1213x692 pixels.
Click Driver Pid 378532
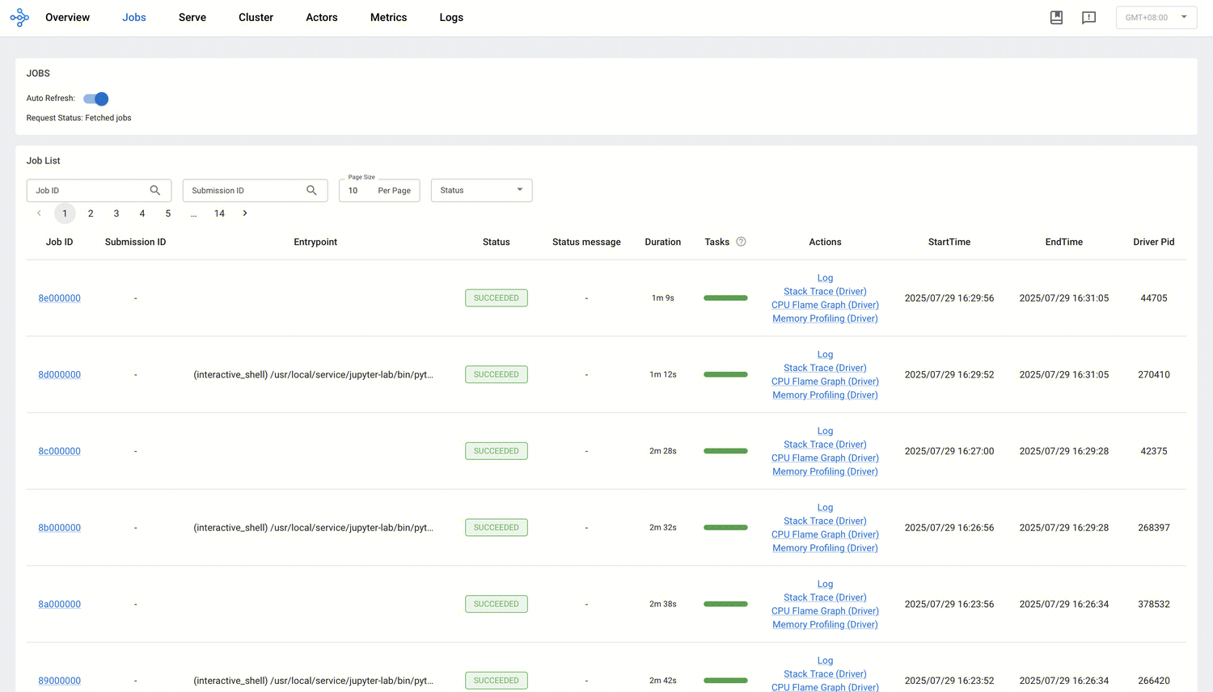1154,604
